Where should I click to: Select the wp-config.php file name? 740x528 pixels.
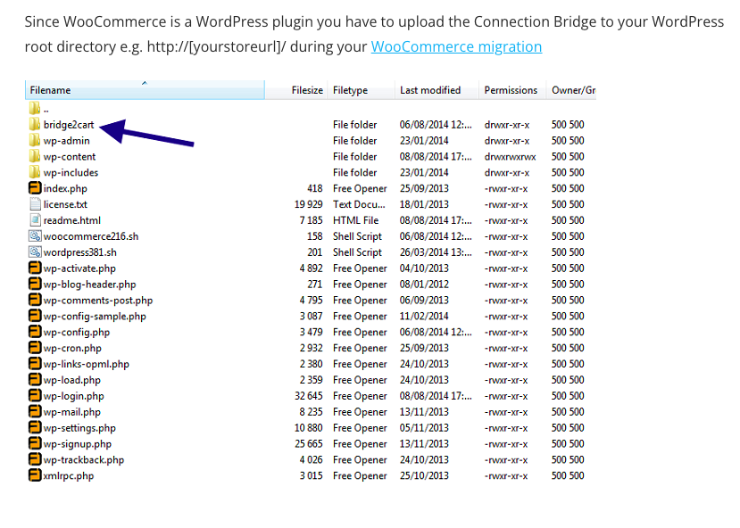click(x=77, y=333)
